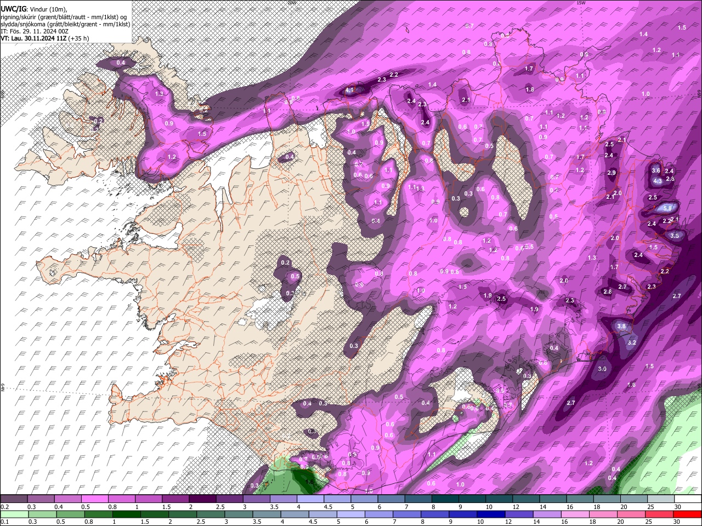Click the '3.2' value on the map
The height and width of the screenshot is (526, 702).
[x=631, y=342]
